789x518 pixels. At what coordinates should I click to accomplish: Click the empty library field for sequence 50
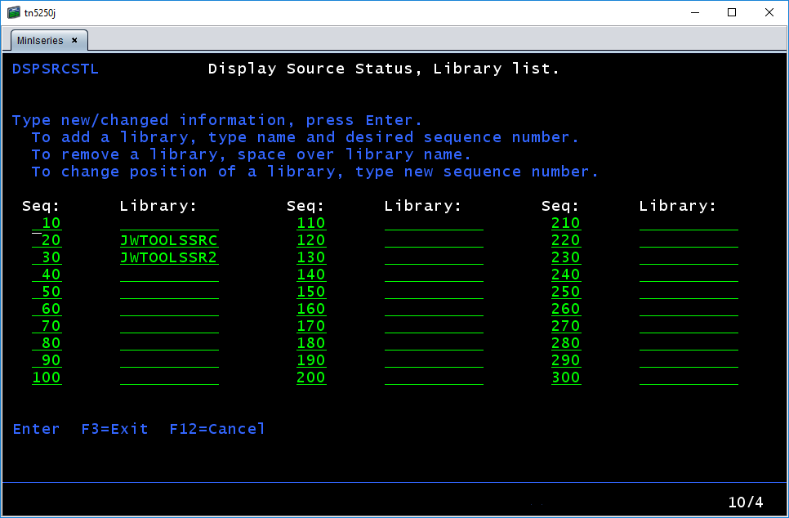point(169,292)
